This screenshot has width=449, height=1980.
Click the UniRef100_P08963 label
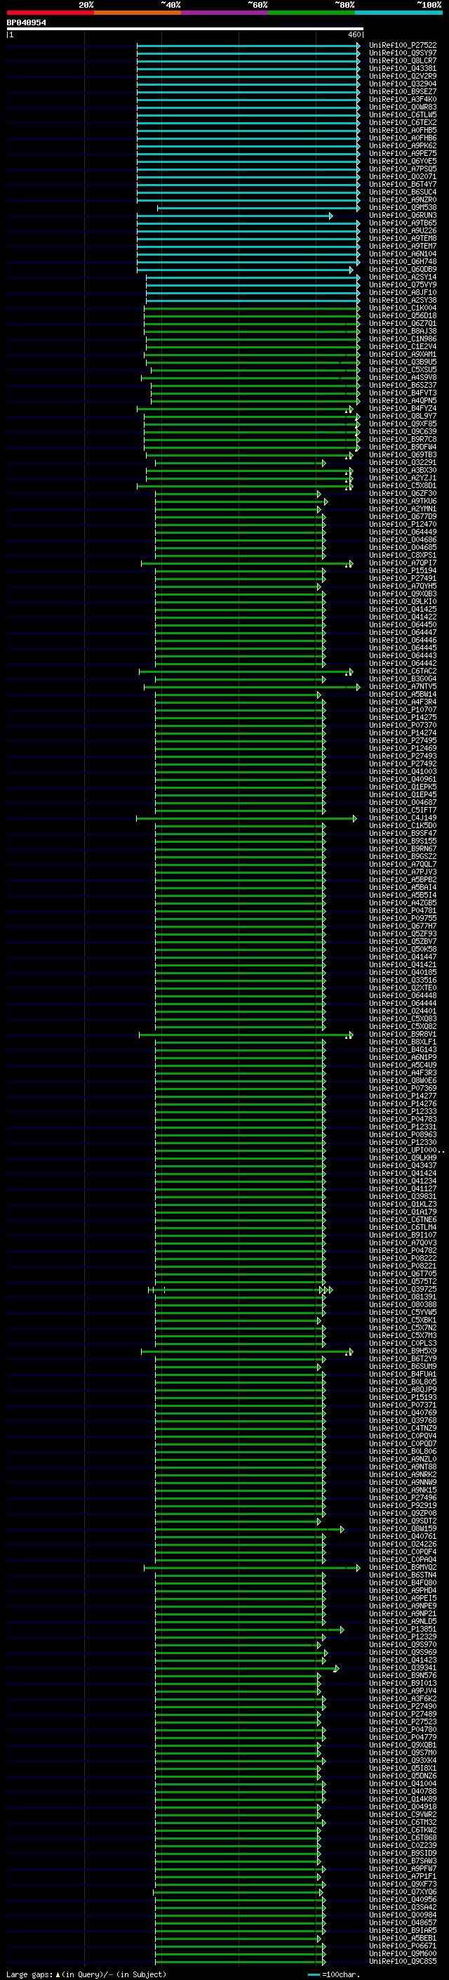pyautogui.click(x=402, y=1135)
